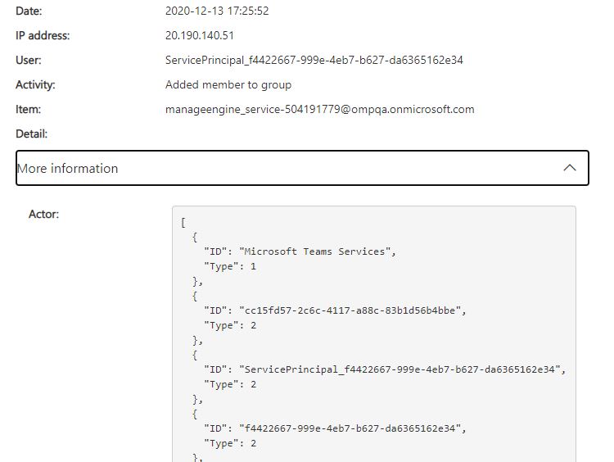This screenshot has height=462, width=614.
Task: Select the 2020-12-13 17:25:52 date value
Action: pos(217,11)
